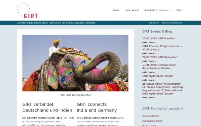Open the Coimbatore (India) location
The height and width of the screenshot is (126, 201).
(153, 121)
